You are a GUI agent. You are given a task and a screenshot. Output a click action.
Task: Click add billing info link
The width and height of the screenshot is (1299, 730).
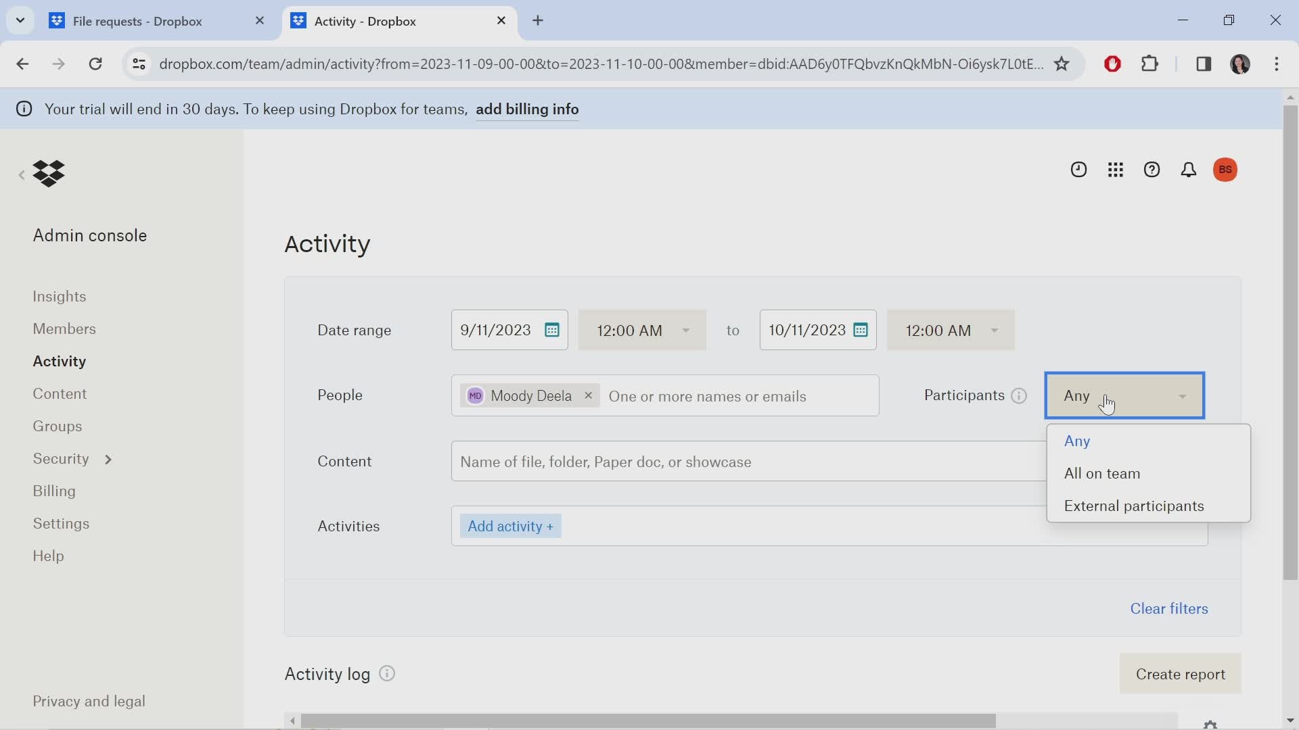[527, 109]
